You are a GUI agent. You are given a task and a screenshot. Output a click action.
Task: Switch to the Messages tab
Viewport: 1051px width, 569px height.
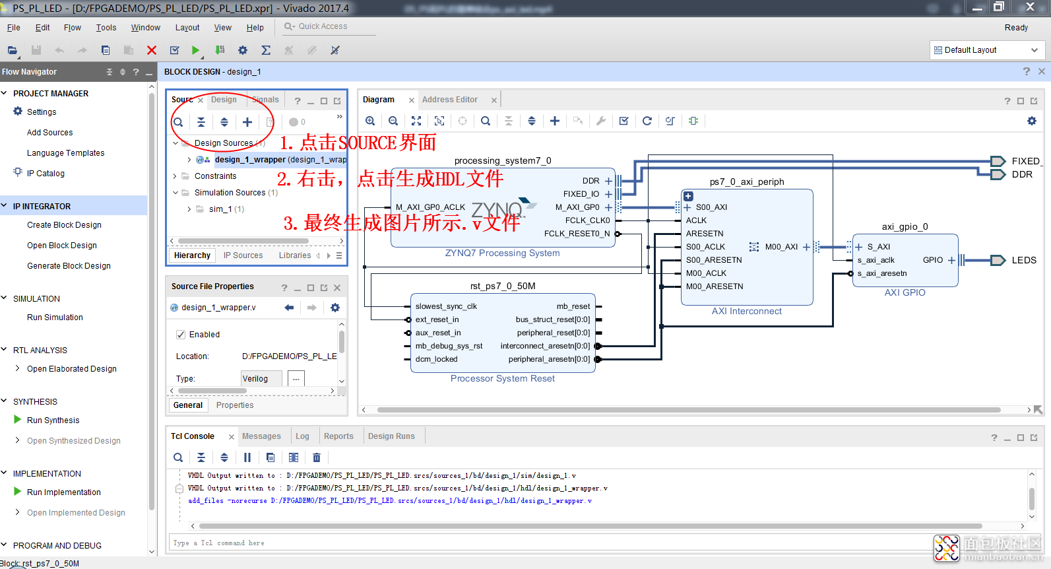(x=261, y=436)
